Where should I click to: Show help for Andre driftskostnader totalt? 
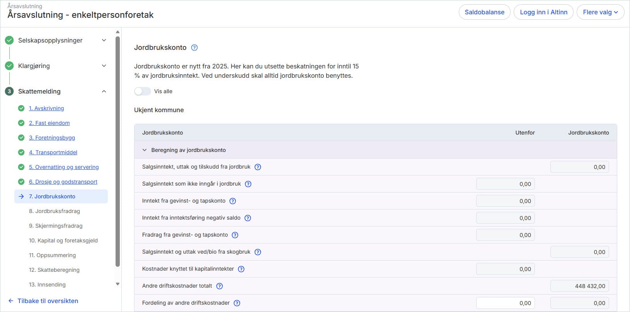[x=220, y=286]
